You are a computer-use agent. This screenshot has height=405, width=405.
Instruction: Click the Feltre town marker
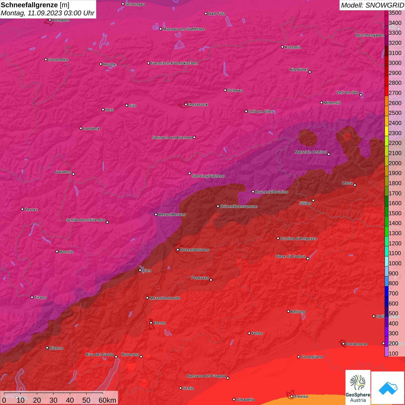(249, 333)
